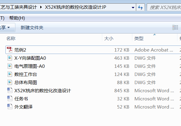Image resolution: width=181 pixels, height=126 pixels.
Task: Expand breadcrumb arrow before X52K铣床 folder
Action: coord(41,7)
